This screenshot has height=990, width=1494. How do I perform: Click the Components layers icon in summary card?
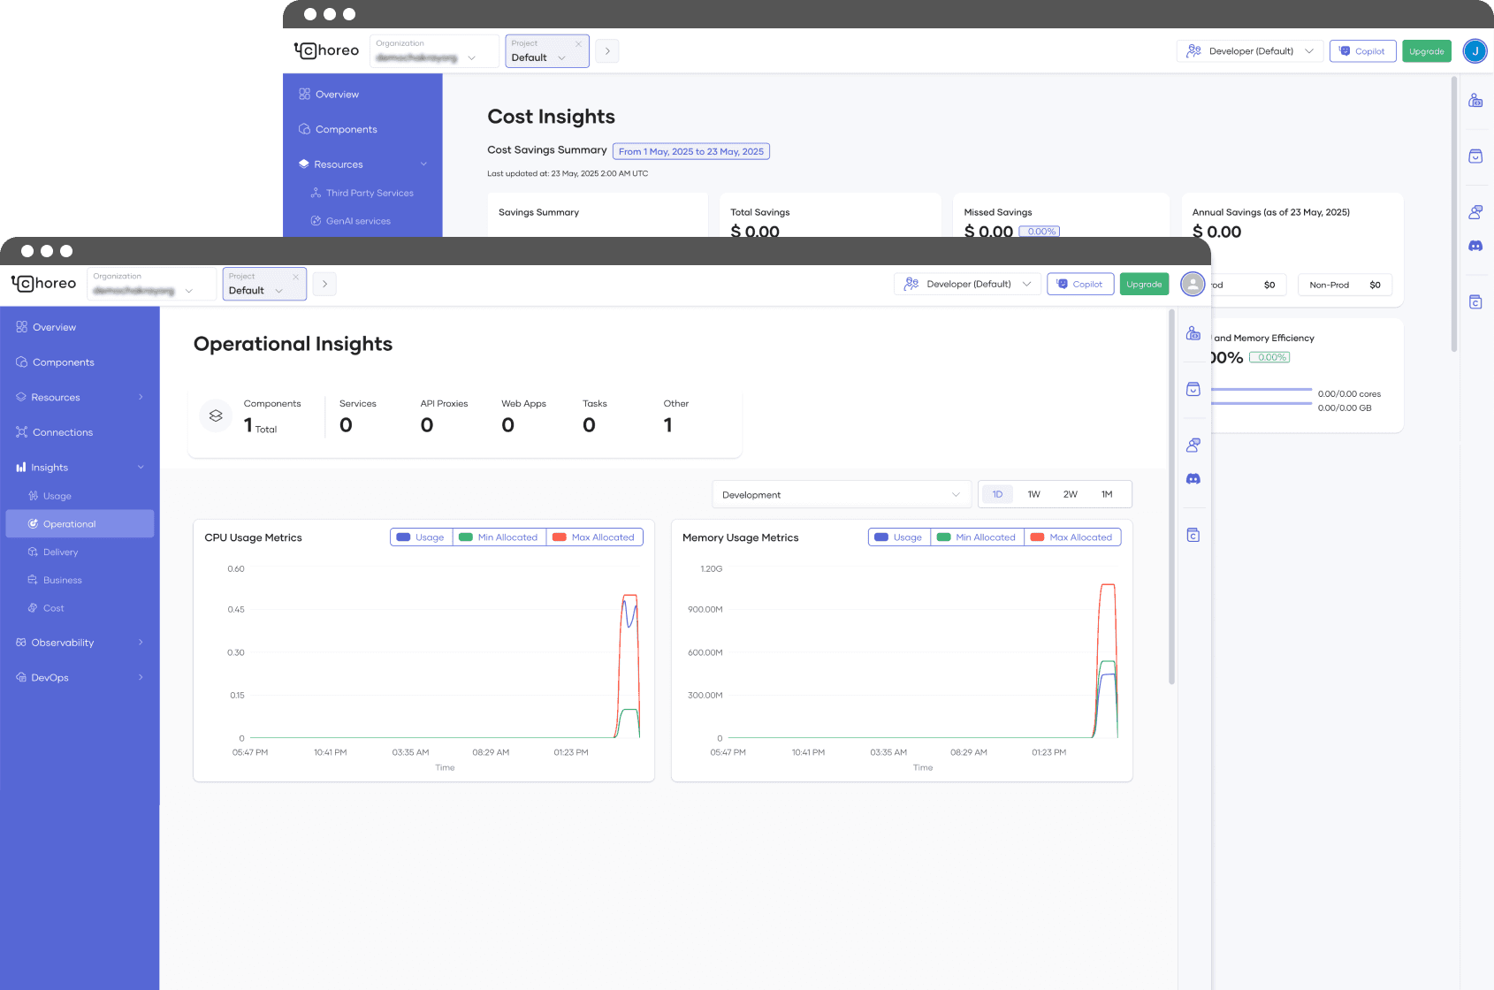(x=216, y=415)
